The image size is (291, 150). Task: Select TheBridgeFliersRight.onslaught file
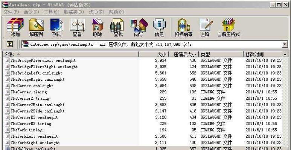click(x=44, y=67)
